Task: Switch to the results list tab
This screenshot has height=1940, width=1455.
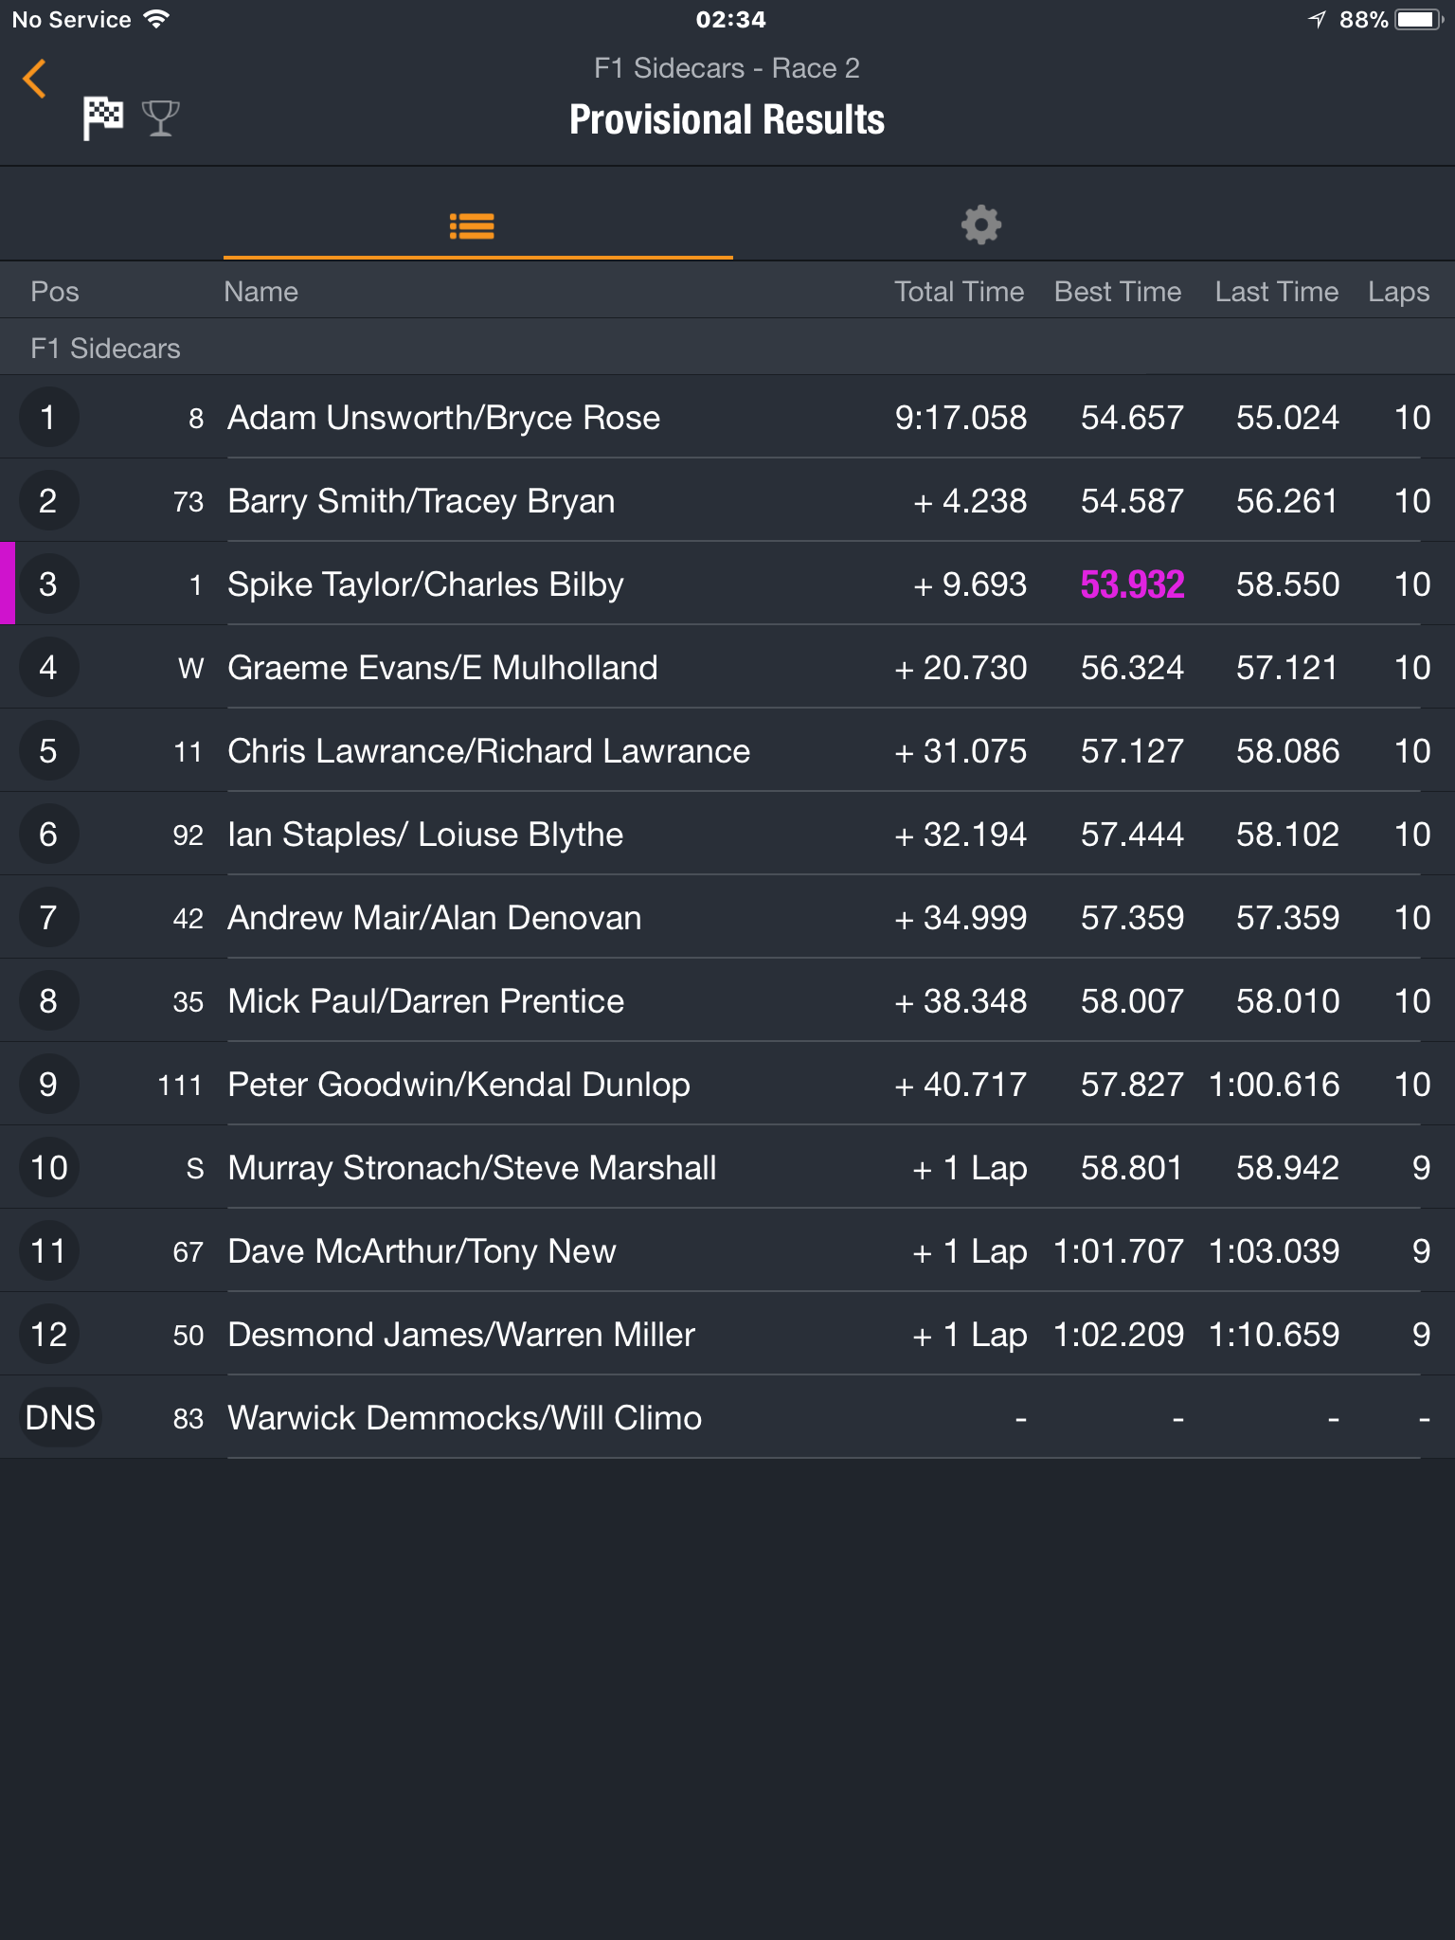Action: (472, 225)
